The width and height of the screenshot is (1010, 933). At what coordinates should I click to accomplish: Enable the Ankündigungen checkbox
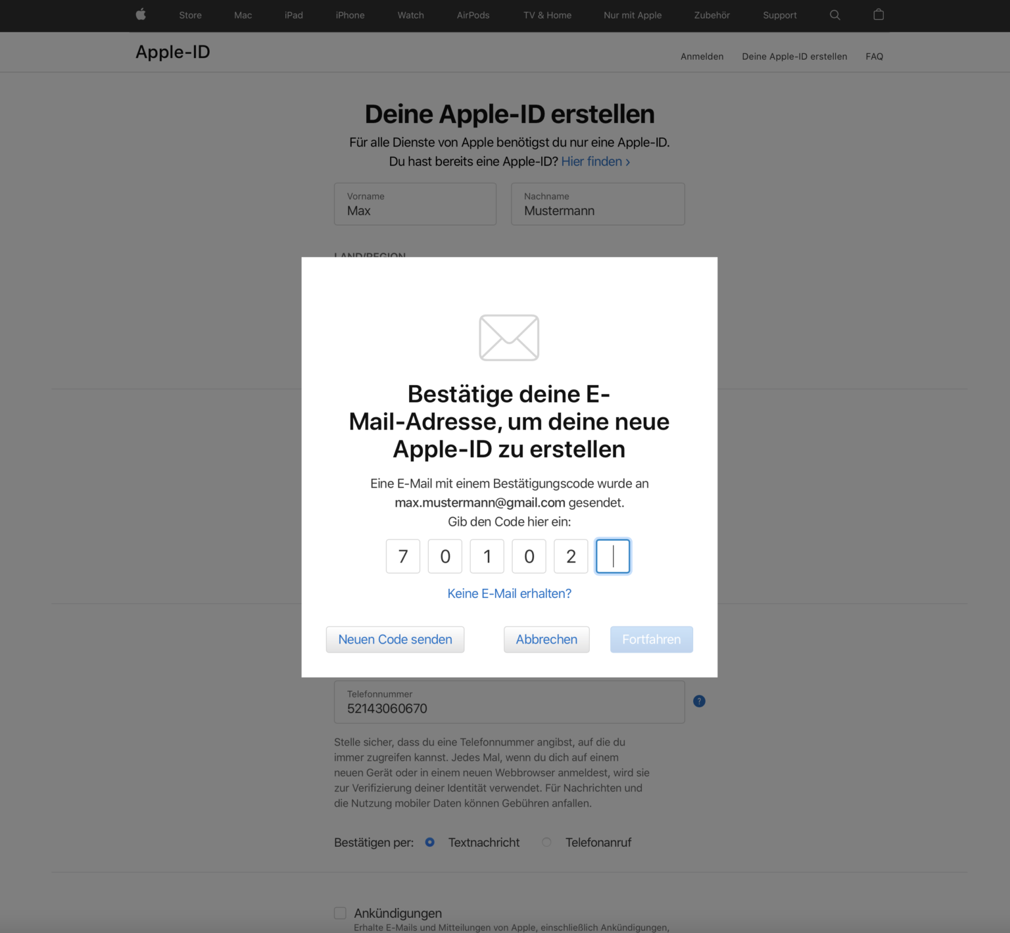click(340, 913)
